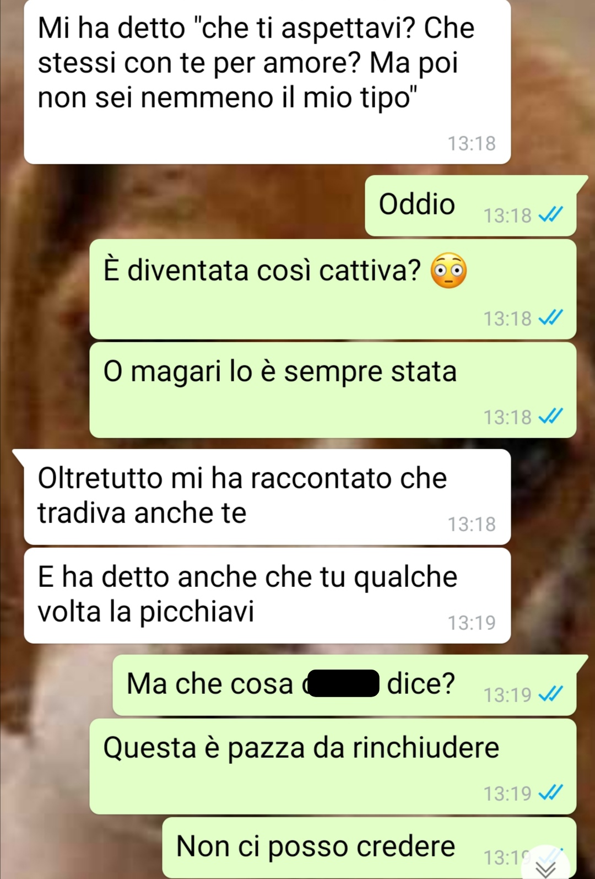The height and width of the screenshot is (879, 595).
Task: Select message 'Mi ha detto che ti aspettavi?'
Action: (267, 82)
